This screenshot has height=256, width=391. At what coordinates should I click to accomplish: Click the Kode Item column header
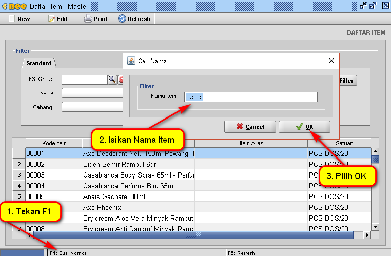[x=53, y=143]
